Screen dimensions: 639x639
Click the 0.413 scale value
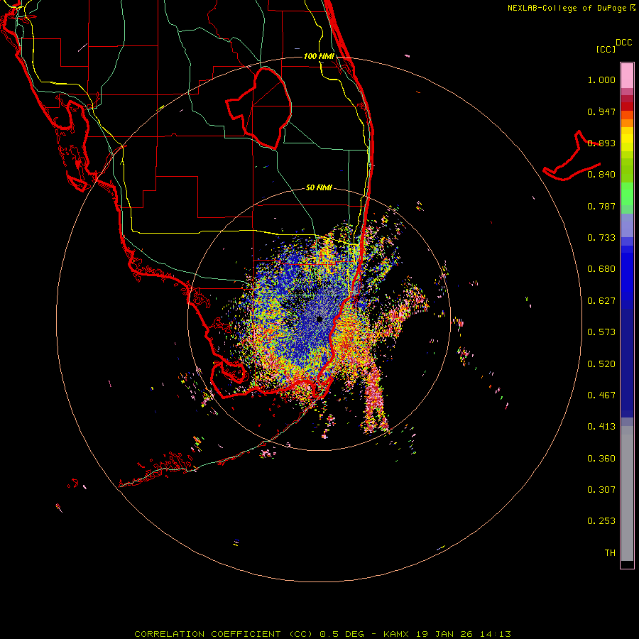pyautogui.click(x=601, y=427)
